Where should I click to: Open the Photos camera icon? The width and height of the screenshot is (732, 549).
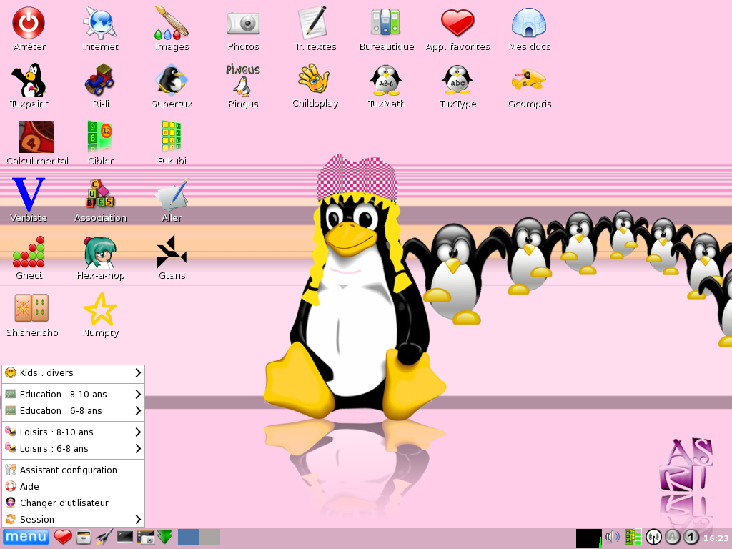(x=243, y=23)
